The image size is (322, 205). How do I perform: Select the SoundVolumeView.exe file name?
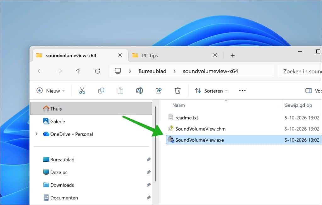tap(200, 140)
